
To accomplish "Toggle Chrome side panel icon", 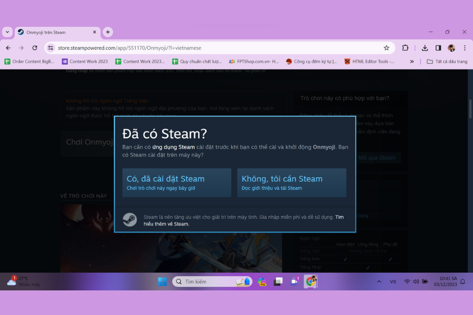I will pyautogui.click(x=438, y=48).
